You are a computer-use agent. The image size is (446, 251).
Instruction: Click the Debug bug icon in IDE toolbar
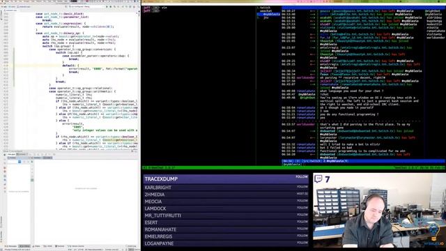pyautogui.click(x=111, y=6)
